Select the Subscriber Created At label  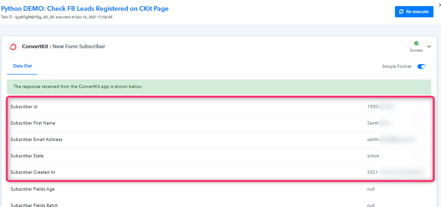coord(33,172)
